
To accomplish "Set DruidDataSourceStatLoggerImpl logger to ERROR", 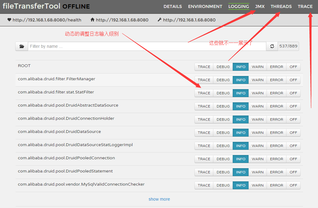I will point(276,146).
